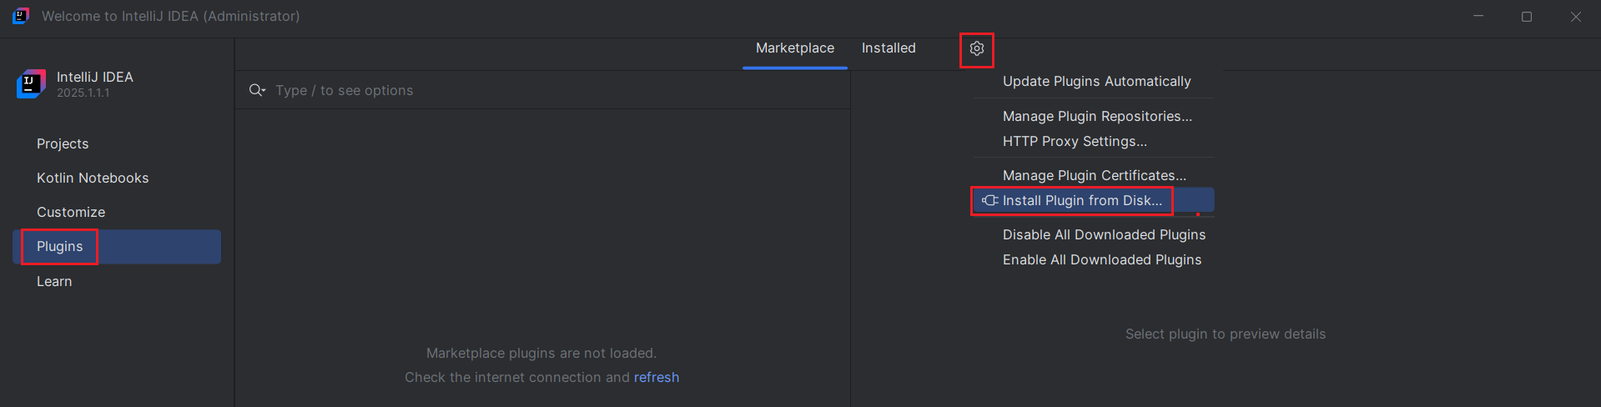This screenshot has height=407, width=1601.
Task: Click the IntelliJ title bar app icon
Action: point(21,16)
